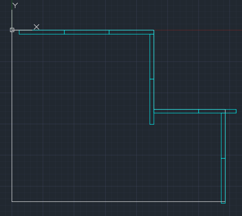
Task: Pick lower segment of the rightmost vertical bar
Action: (223, 180)
